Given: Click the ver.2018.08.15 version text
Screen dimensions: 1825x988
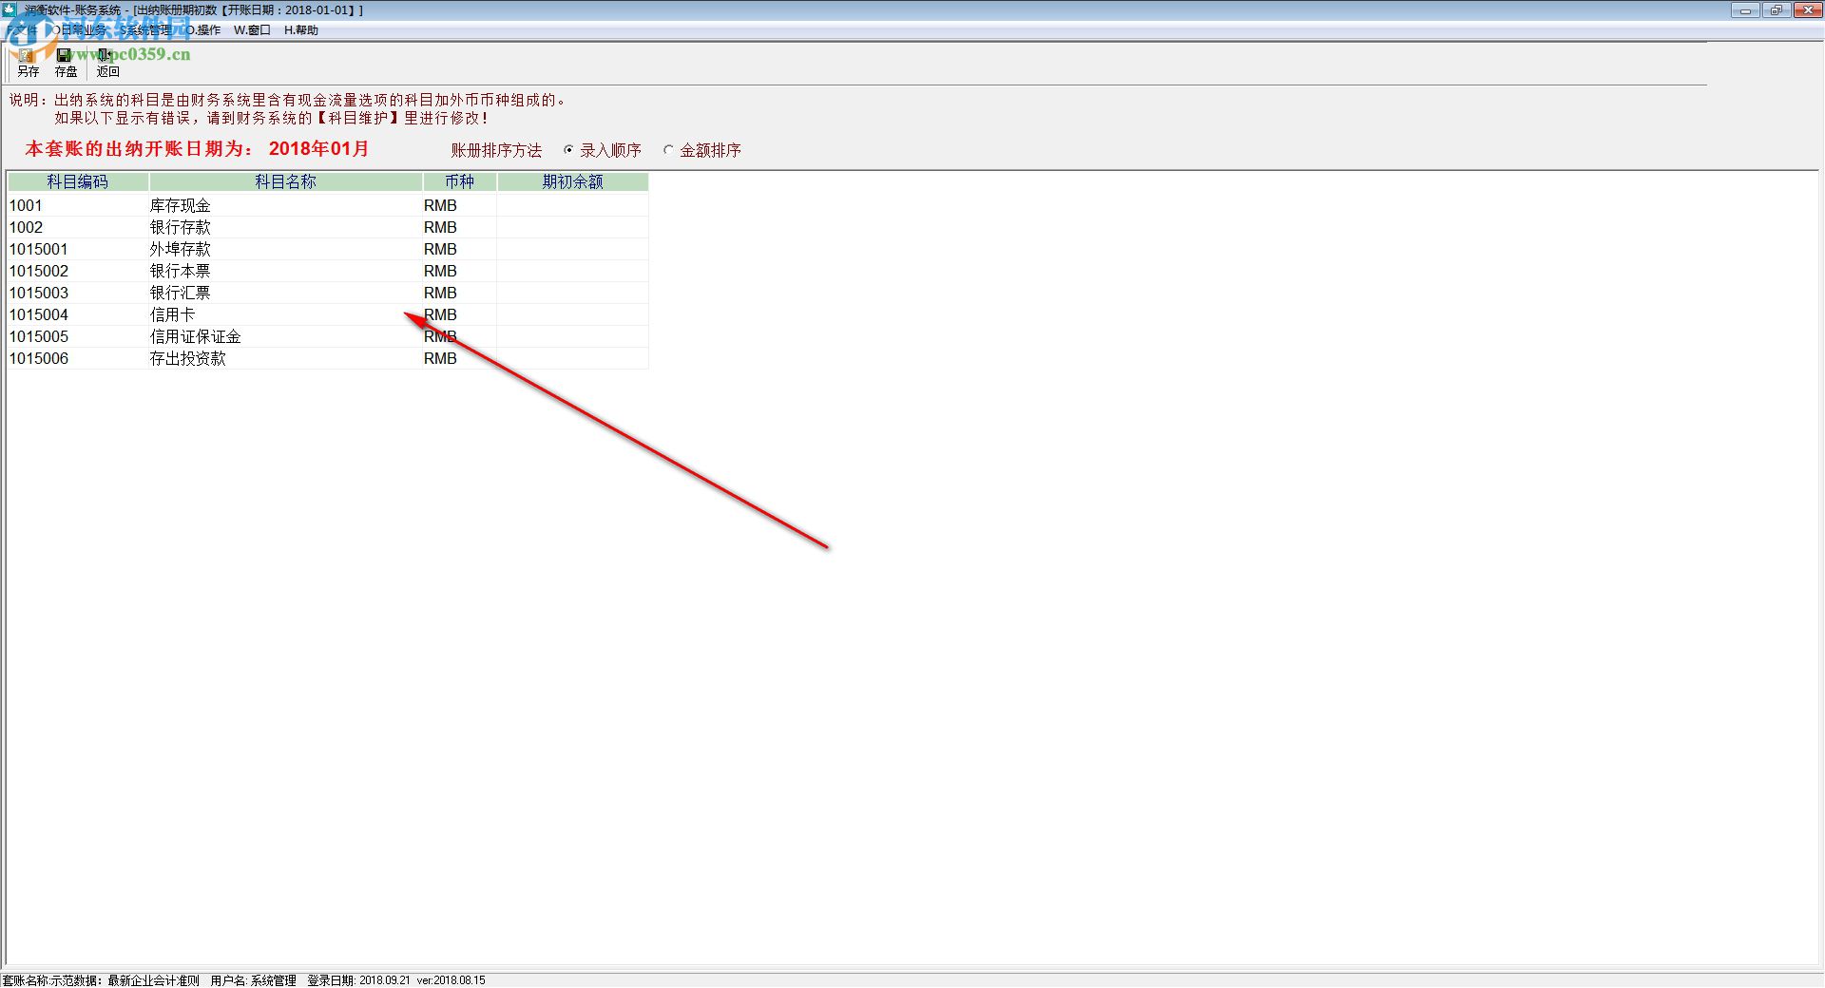Looking at the screenshot, I should [x=451, y=980].
